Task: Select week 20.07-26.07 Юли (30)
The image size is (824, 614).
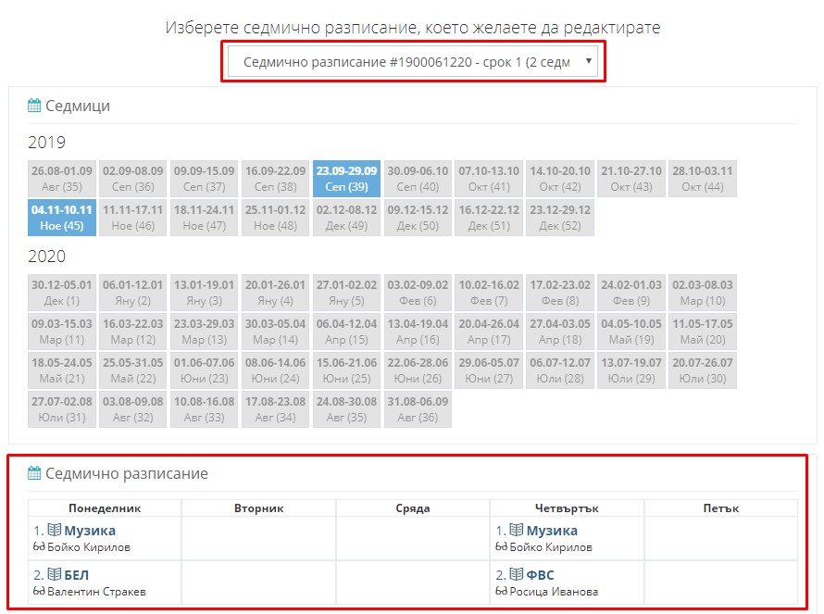Action: 703,370
